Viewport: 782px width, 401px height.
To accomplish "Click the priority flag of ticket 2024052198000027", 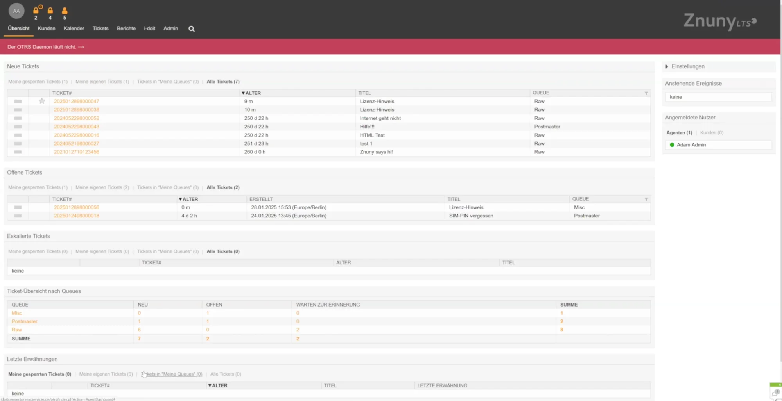I will pyautogui.click(x=18, y=144).
